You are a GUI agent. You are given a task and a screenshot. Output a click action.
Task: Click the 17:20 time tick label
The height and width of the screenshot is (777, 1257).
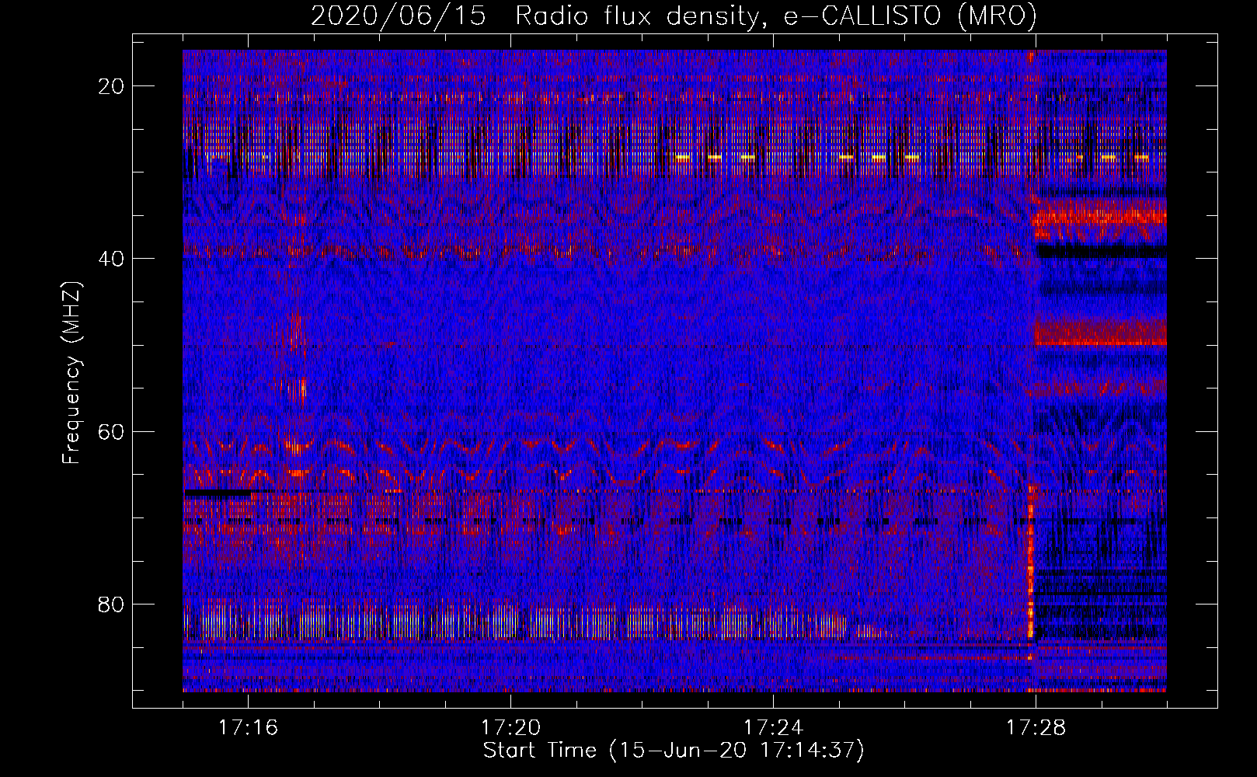click(x=510, y=728)
